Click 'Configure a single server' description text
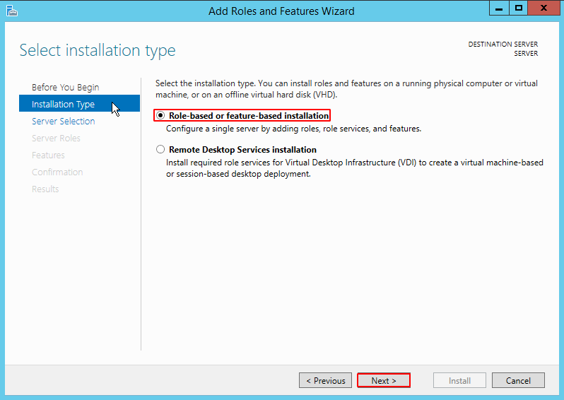Viewport: 564px width, 400px height. (x=293, y=129)
